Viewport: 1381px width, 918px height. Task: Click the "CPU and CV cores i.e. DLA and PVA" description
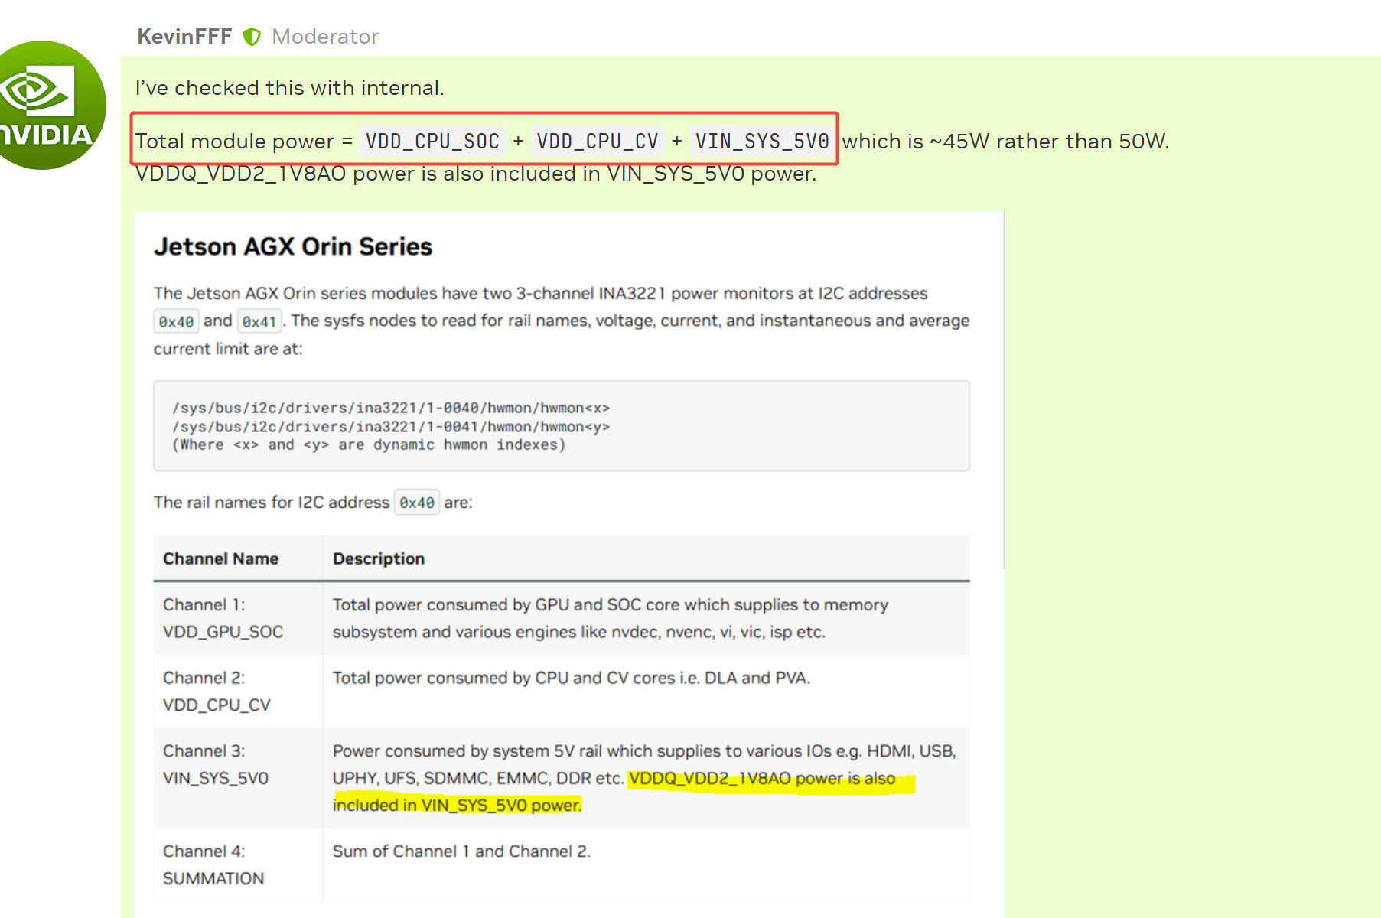pos(572,679)
